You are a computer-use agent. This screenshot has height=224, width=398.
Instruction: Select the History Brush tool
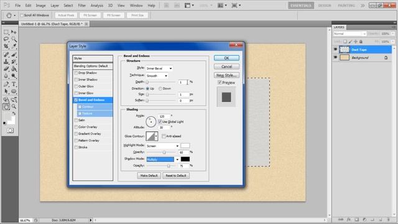coord(14,62)
